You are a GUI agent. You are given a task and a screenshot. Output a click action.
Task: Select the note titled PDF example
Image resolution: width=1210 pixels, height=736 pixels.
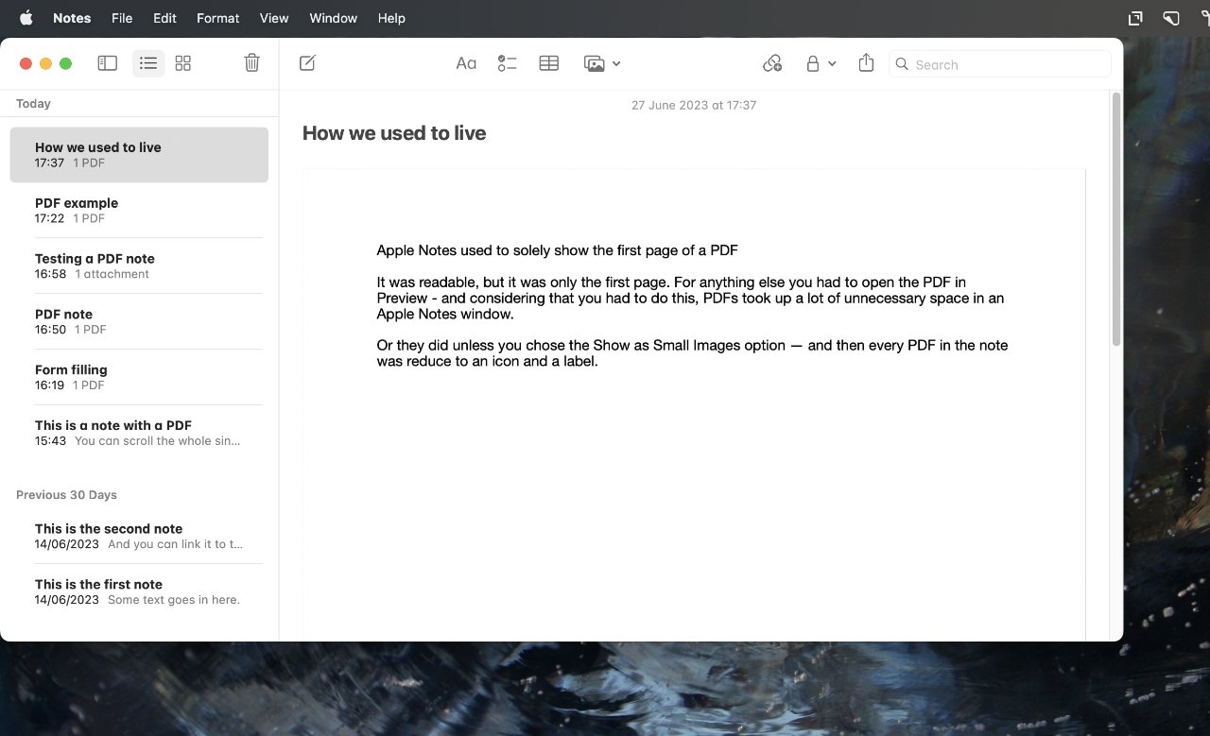[137, 210]
